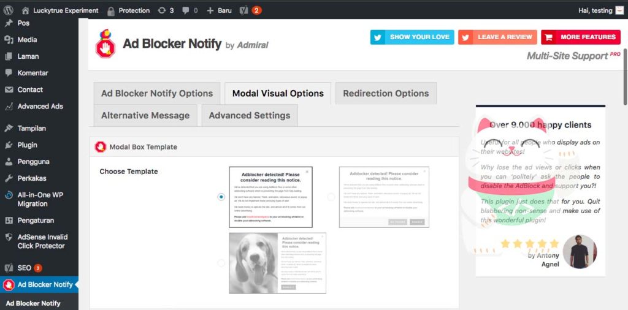Open the comments bubble icon showing 0
This screenshot has height=310, width=628.
(x=185, y=11)
